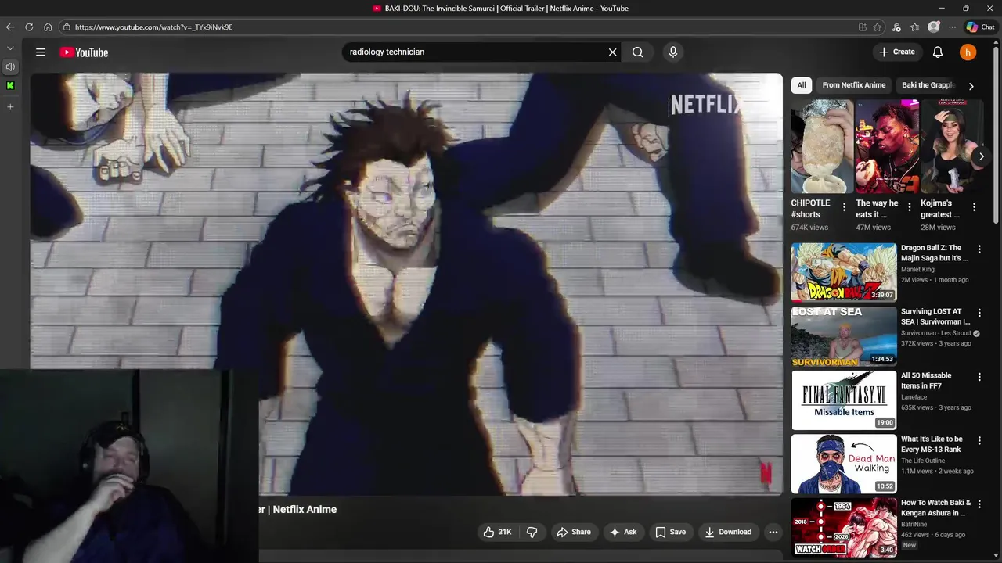The height and width of the screenshot is (563, 1002).
Task: Open the Ask AI button
Action: [623, 532]
